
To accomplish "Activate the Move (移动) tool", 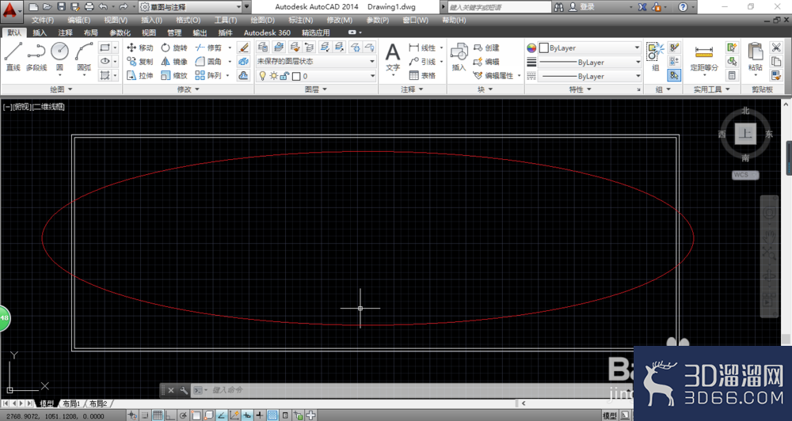I will coord(140,47).
